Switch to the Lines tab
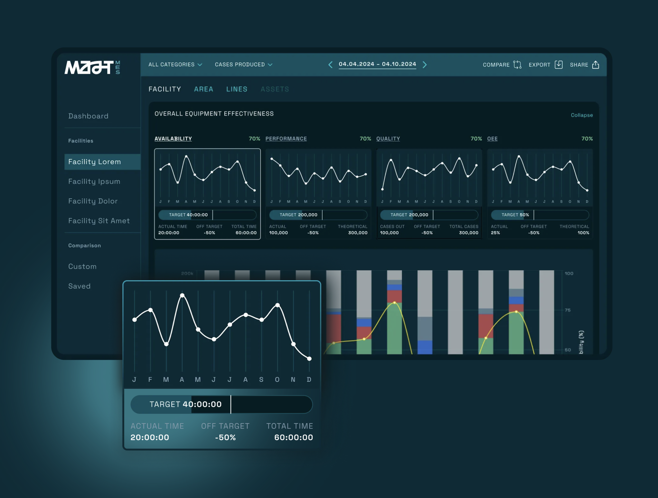Viewport: 658px width, 498px height. click(x=237, y=89)
